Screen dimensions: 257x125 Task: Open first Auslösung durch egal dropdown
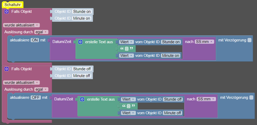pos(41,32)
